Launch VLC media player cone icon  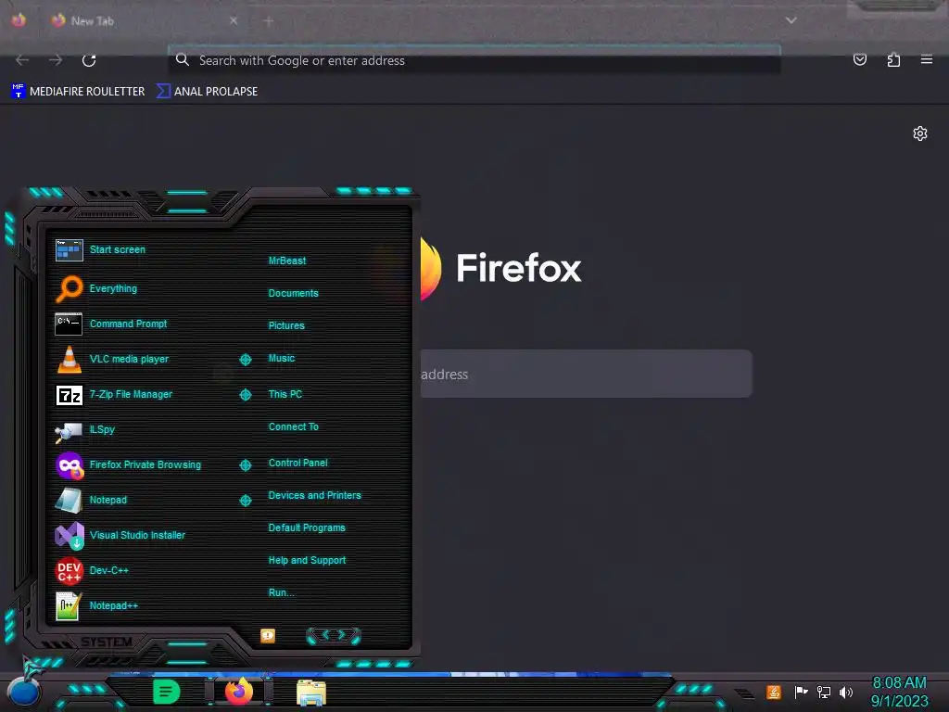pos(69,359)
